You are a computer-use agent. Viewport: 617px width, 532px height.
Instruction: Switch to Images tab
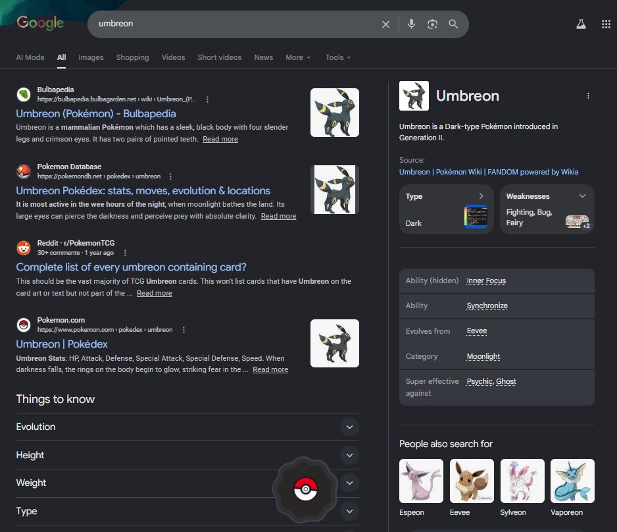pyautogui.click(x=91, y=57)
